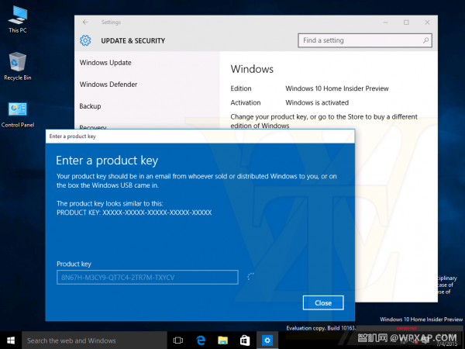This screenshot has height=349, width=465.
Task: Click the Update & Security gear icon
Action: click(x=85, y=40)
